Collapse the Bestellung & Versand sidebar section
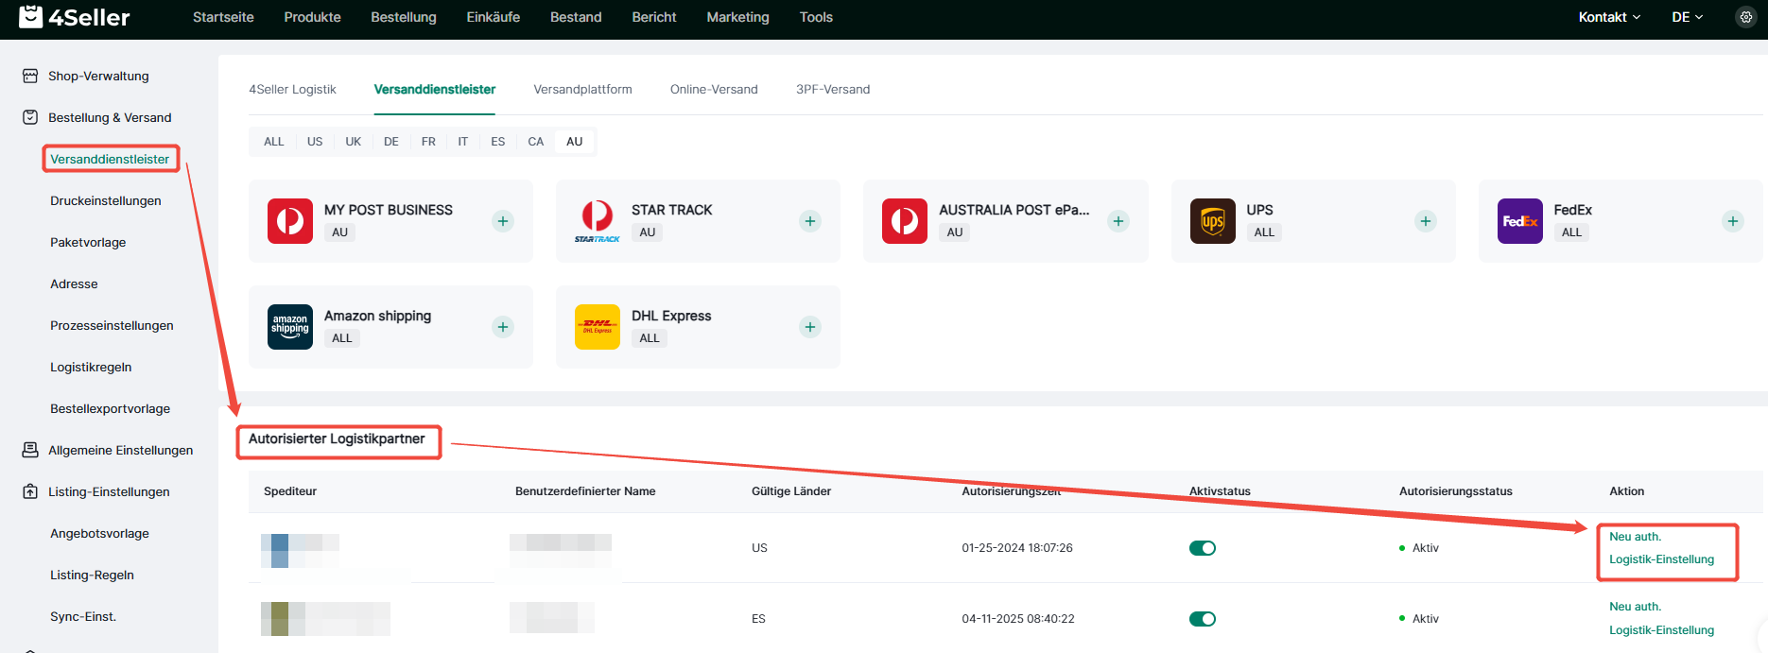The image size is (1768, 653). [x=110, y=117]
